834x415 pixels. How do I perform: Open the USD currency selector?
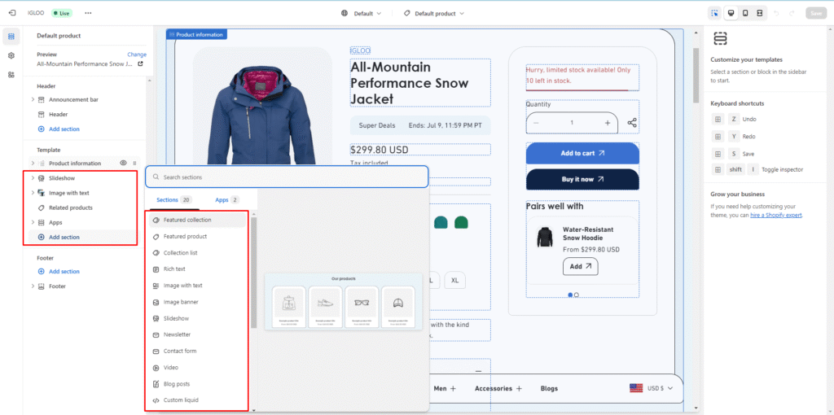pyautogui.click(x=652, y=388)
